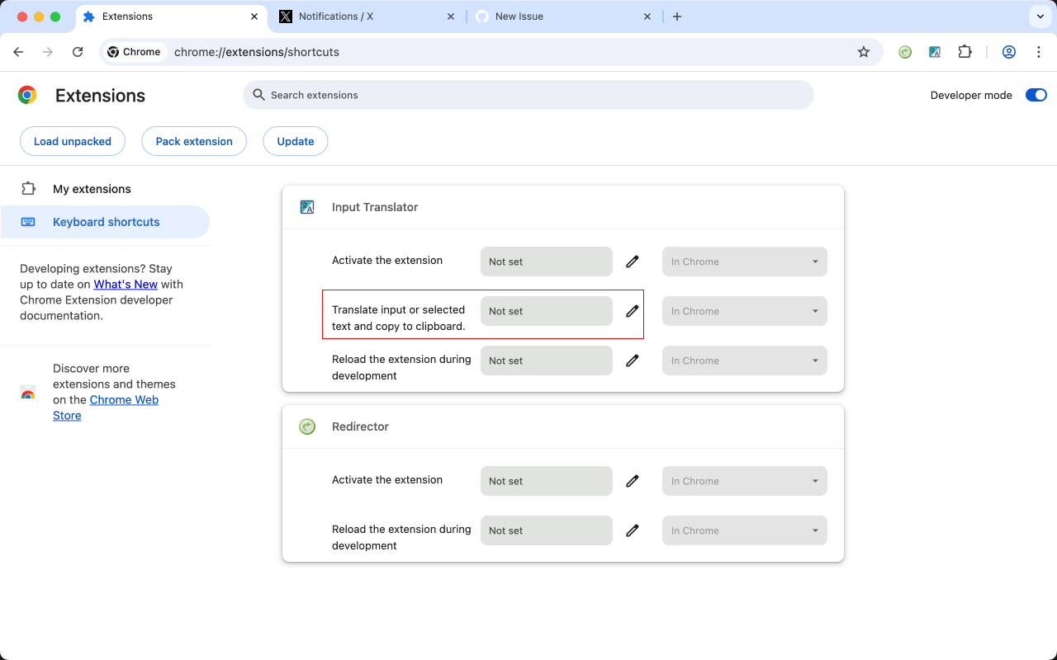Click the Search extensions field

coord(528,95)
